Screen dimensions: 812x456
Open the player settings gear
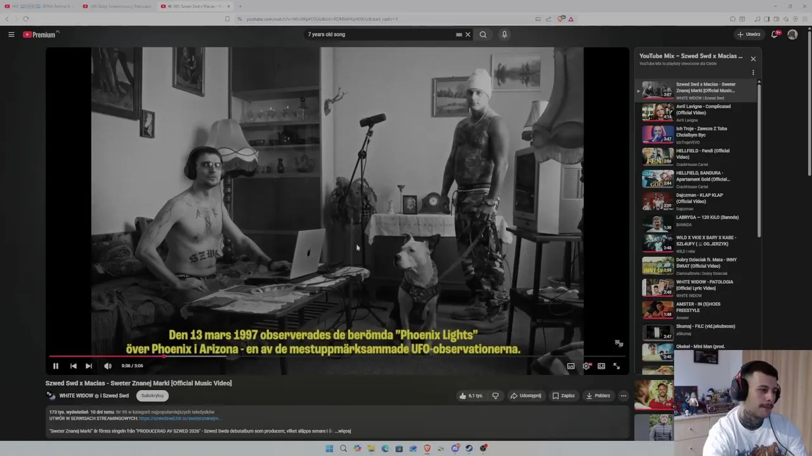[586, 366]
